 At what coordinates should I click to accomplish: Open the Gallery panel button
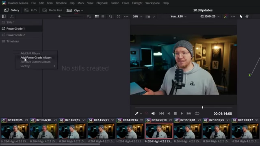[x=12, y=10]
